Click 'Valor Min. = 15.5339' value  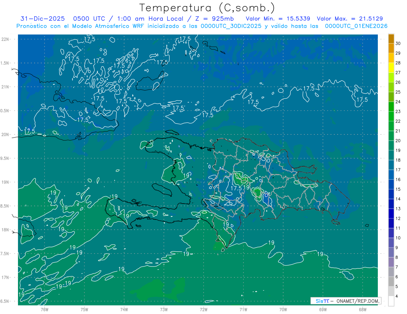(x=278, y=19)
